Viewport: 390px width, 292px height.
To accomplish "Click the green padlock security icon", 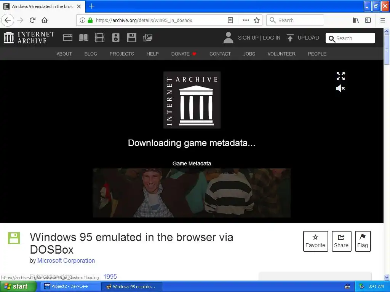I will point(90,20).
